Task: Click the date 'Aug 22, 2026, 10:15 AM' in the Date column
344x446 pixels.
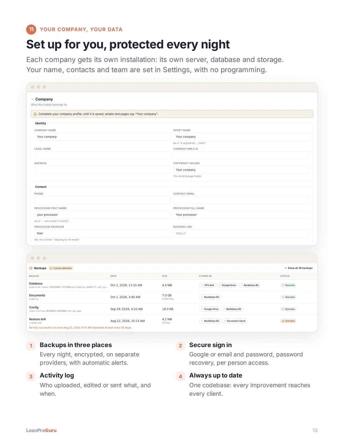Action: [x=128, y=321]
